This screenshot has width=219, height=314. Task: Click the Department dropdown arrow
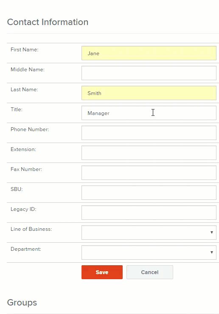click(x=212, y=252)
